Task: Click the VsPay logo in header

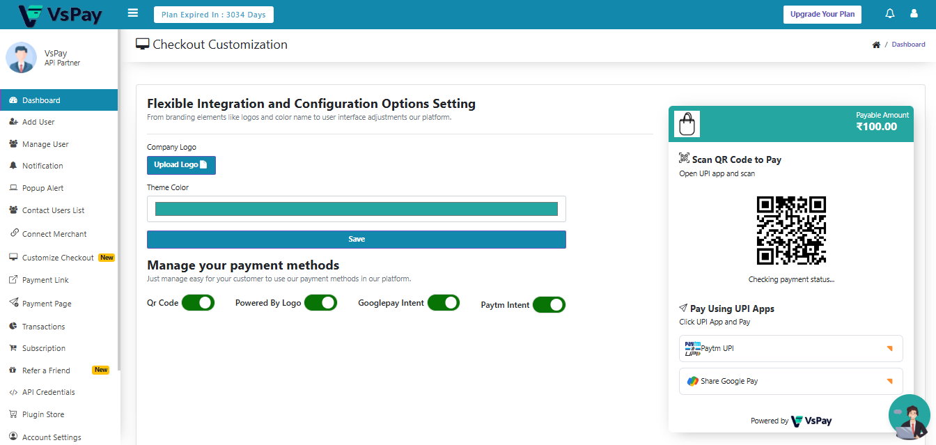Action: (61, 15)
